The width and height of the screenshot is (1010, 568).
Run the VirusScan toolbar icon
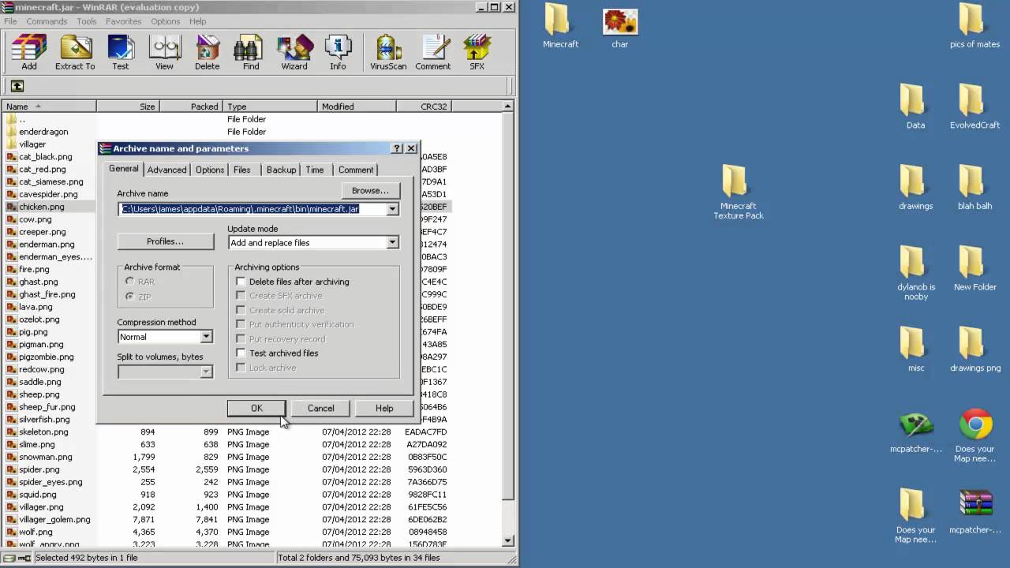click(388, 53)
